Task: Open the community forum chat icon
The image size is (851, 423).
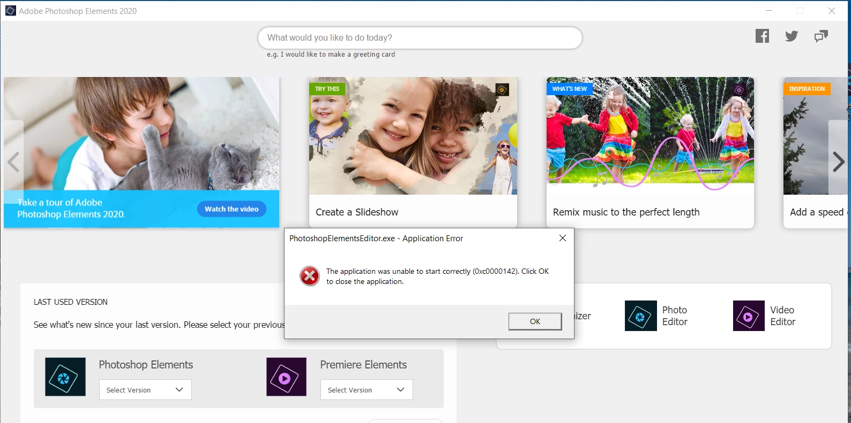Action: 821,36
